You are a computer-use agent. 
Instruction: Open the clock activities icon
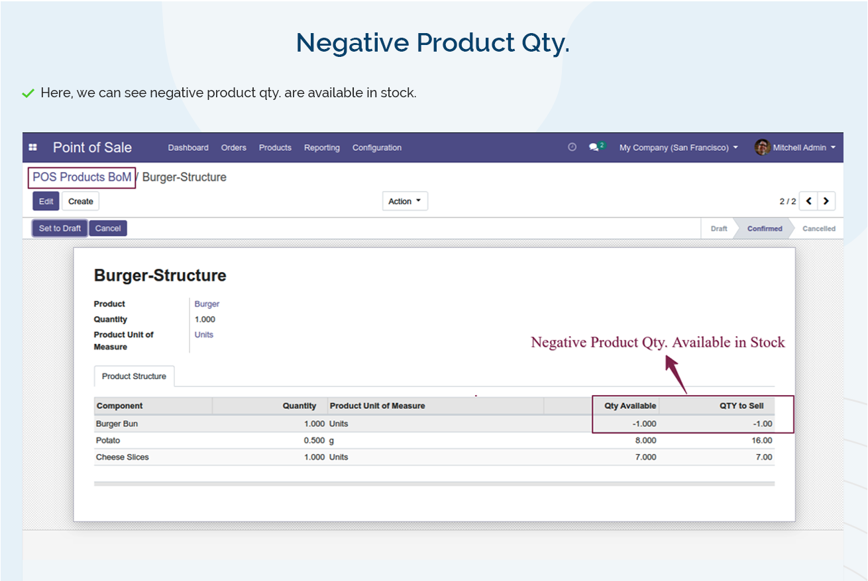coord(572,148)
